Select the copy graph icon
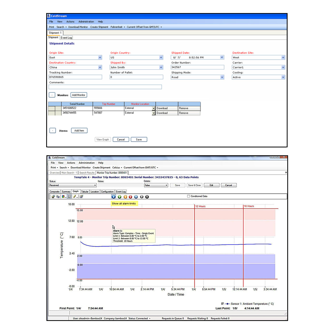Image resolution: width=334 pixels, height=334 pixels. pos(58,197)
